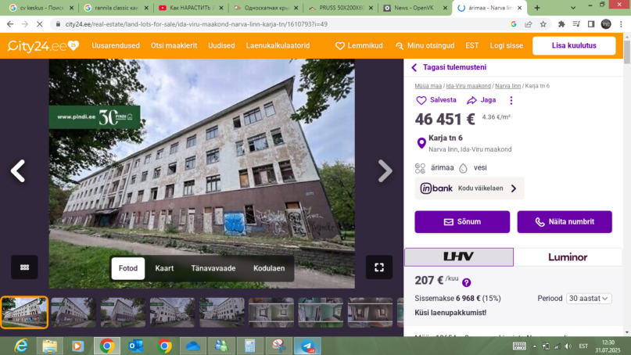The height and width of the screenshot is (355, 631).
Task: Select the sixth thumbnail showing an interior
Action: click(271, 312)
